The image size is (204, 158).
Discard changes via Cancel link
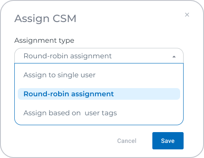coord(127,141)
